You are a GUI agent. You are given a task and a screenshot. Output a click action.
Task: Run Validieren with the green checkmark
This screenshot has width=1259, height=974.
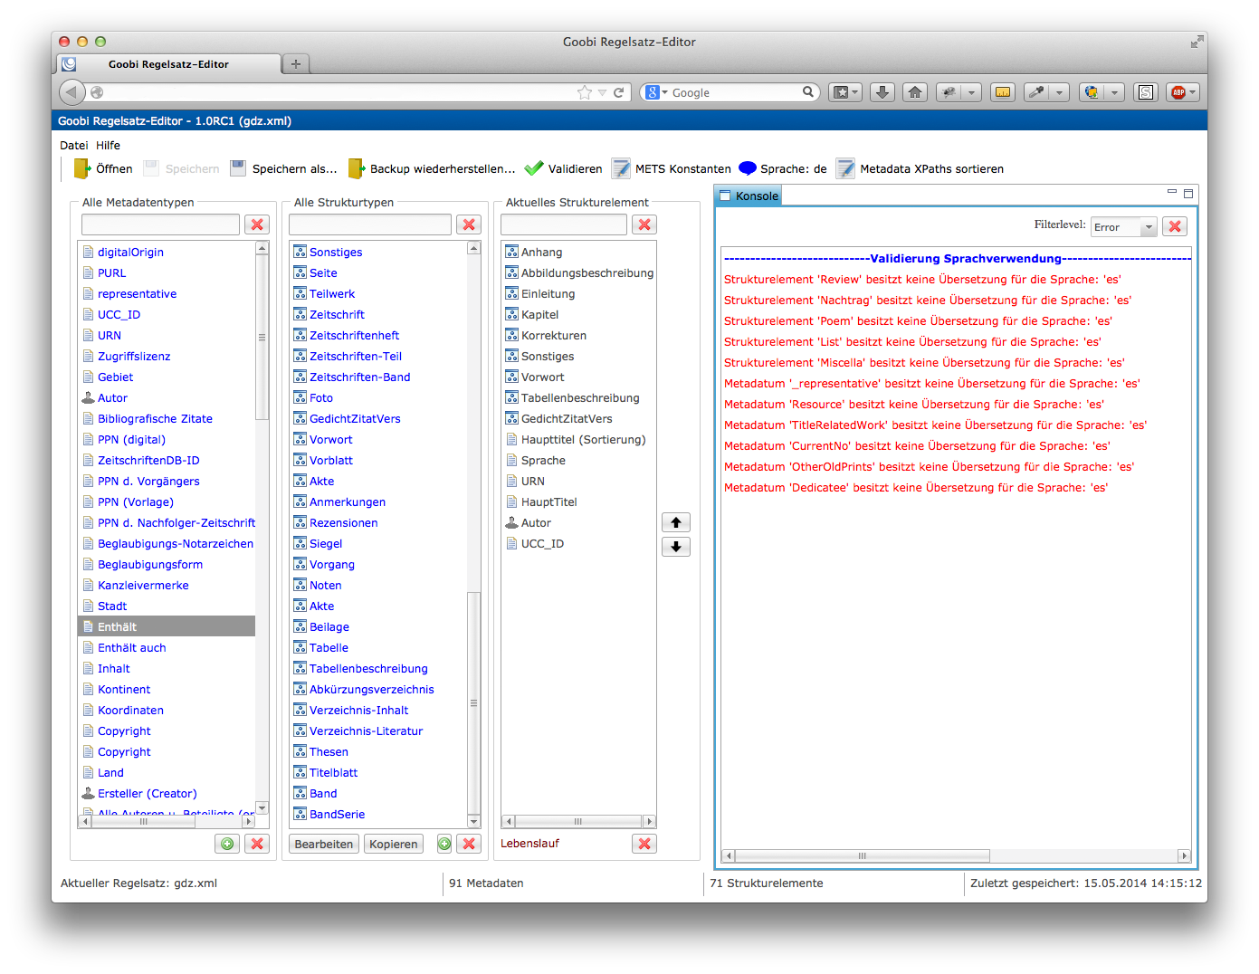534,168
